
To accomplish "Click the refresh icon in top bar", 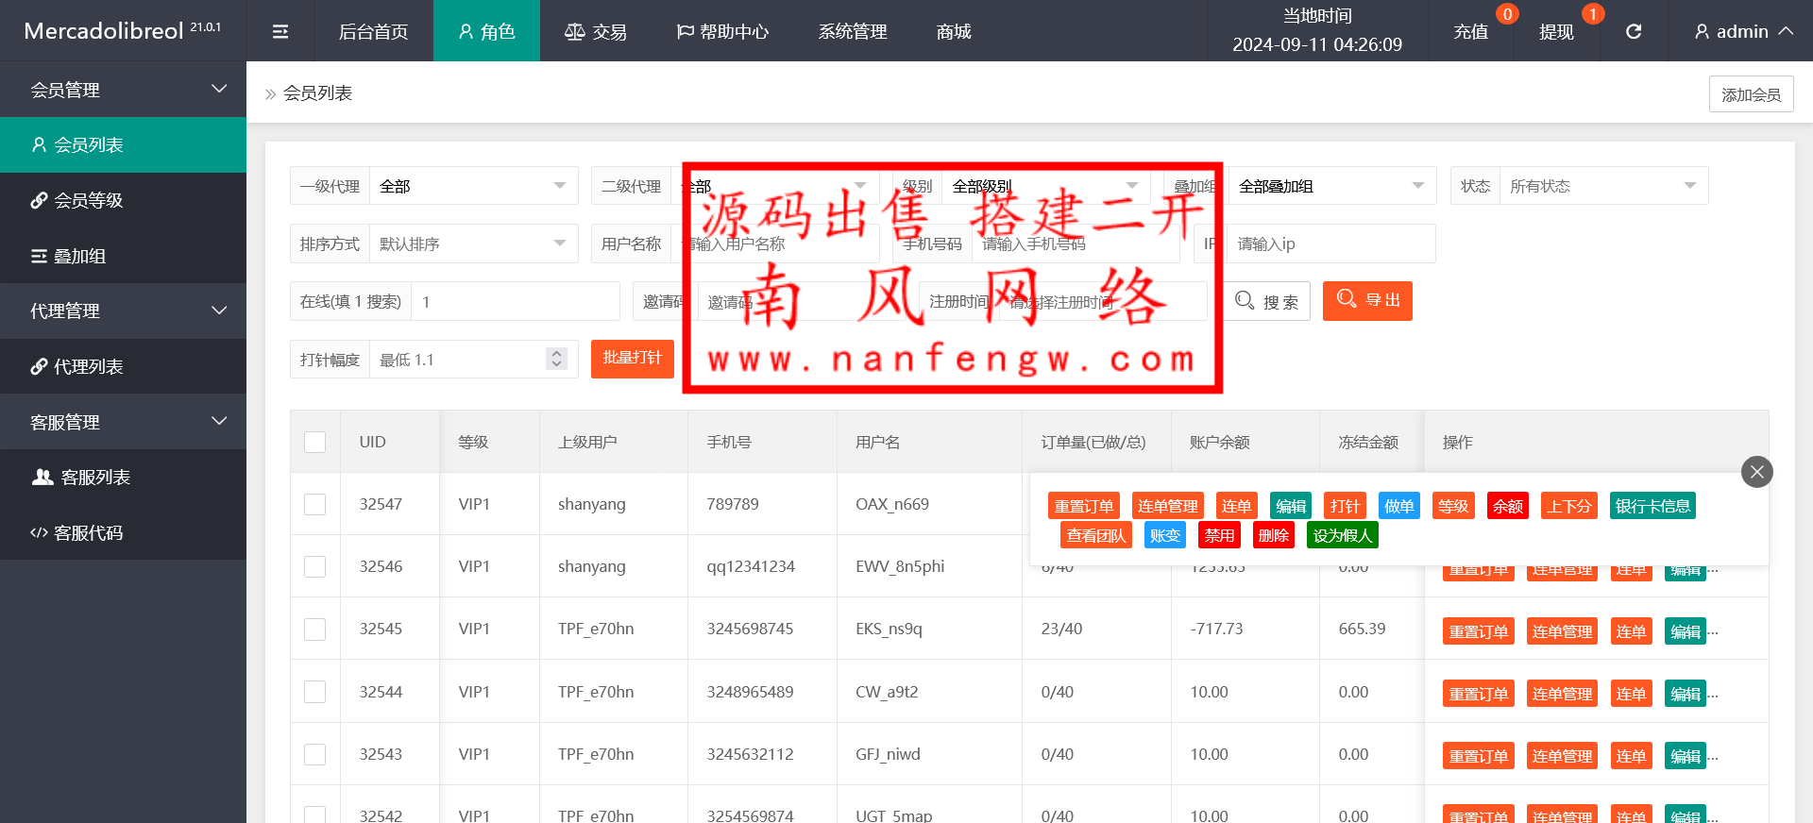I will (1633, 31).
